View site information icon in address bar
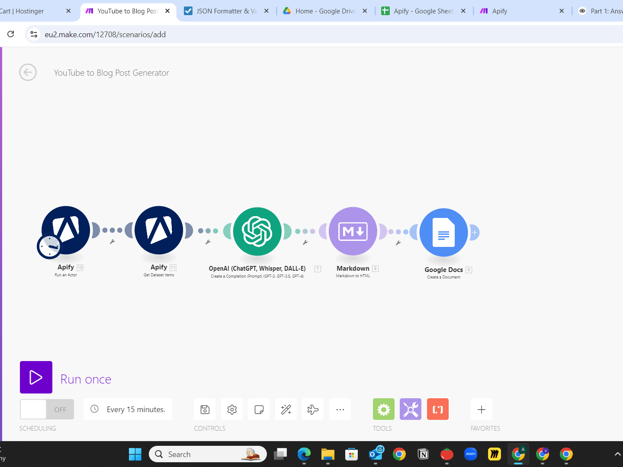Image resolution: width=623 pixels, height=467 pixels. click(34, 34)
